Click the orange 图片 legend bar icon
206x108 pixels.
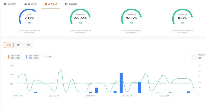(x=8, y=57)
